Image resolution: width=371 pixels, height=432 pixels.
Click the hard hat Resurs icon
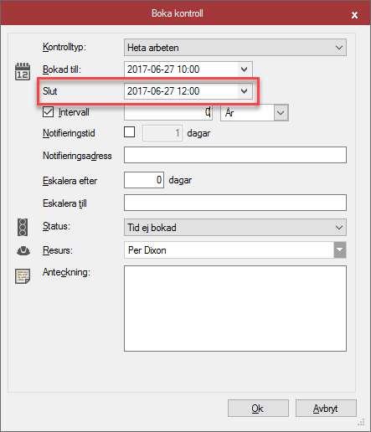point(23,250)
